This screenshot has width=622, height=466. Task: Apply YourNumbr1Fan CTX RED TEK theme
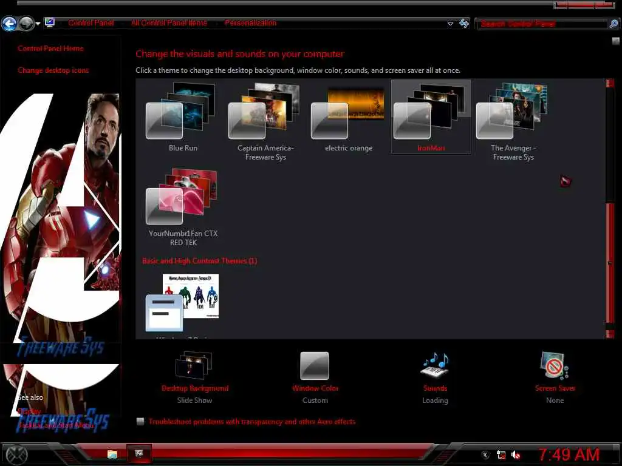[183, 207]
